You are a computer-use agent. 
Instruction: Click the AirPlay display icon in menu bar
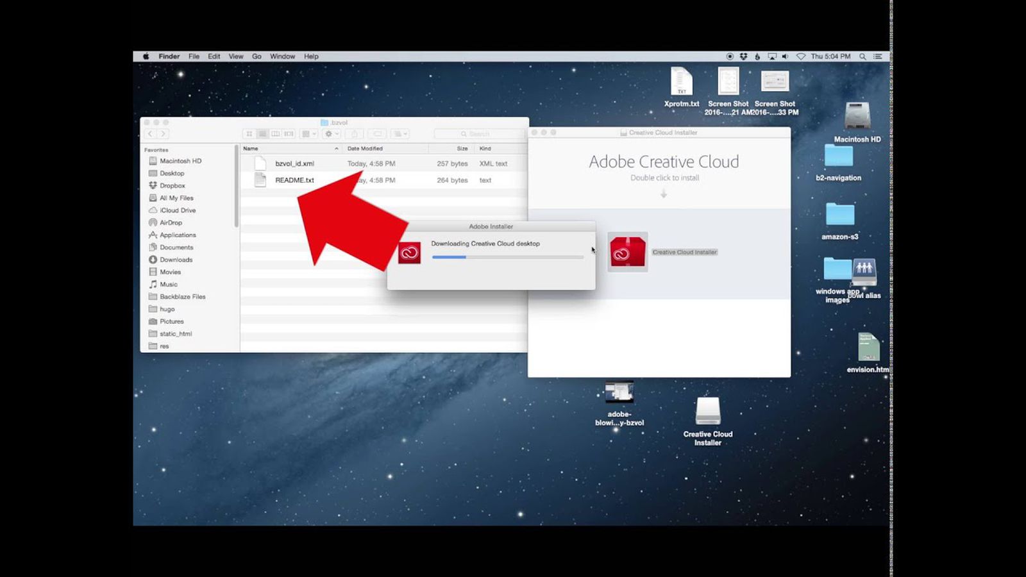tap(771, 56)
